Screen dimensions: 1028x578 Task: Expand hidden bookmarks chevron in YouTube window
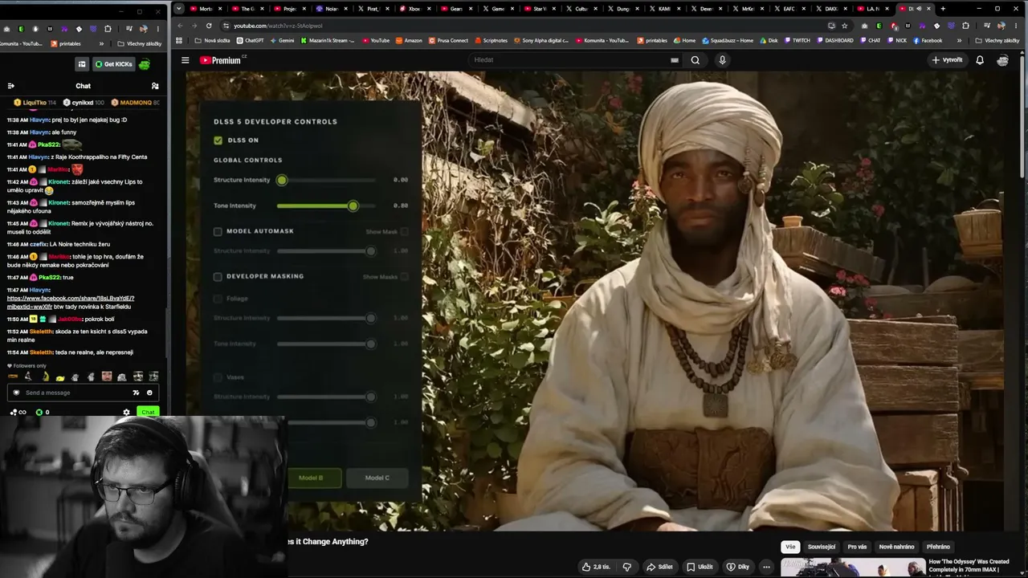[x=959, y=41]
